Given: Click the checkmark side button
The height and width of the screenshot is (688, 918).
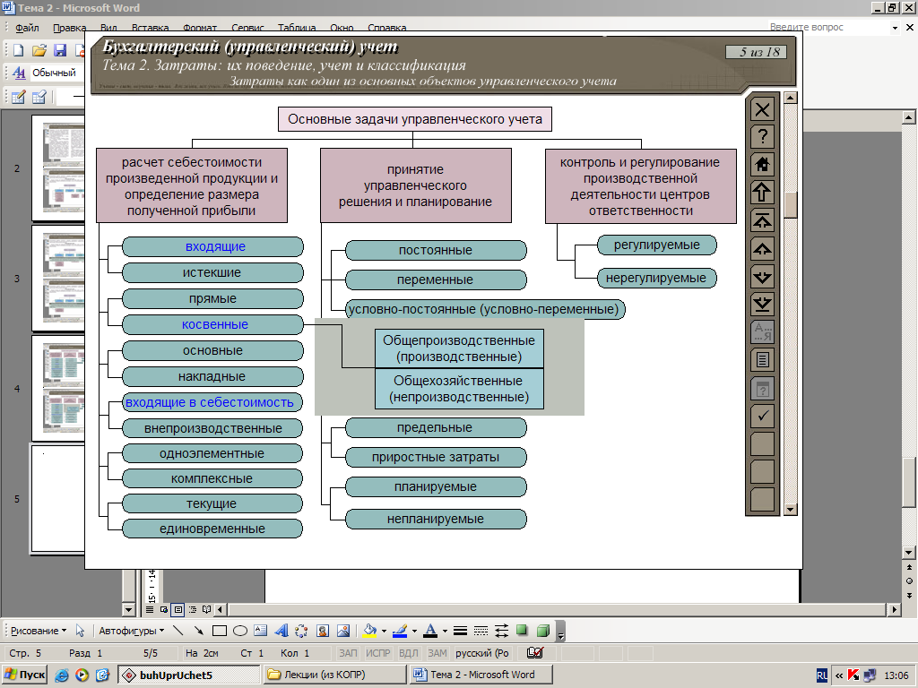Looking at the screenshot, I should [762, 416].
